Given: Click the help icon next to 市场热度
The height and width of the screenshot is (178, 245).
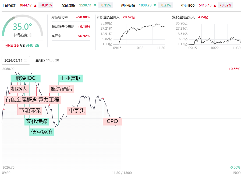Looking at the screenshot, I should pos(31,35).
